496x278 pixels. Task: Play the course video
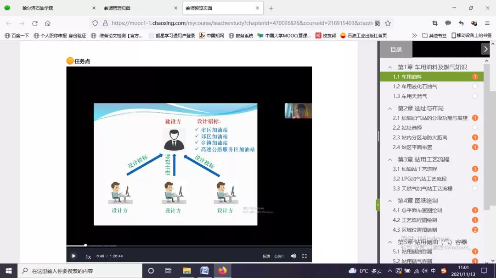click(73, 256)
